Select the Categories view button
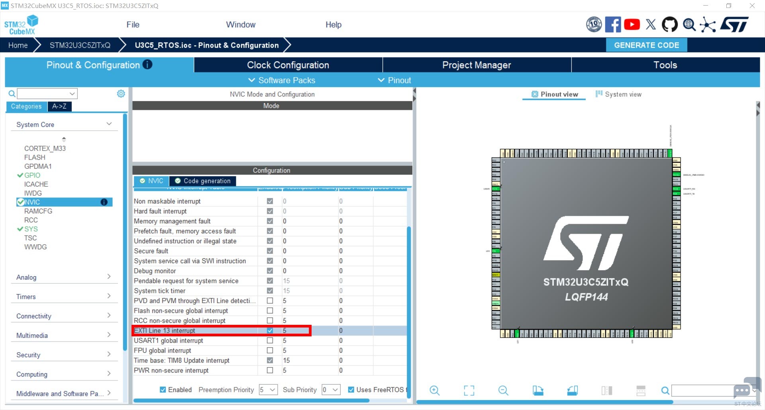Viewport: 765px width, 410px height. (26, 106)
